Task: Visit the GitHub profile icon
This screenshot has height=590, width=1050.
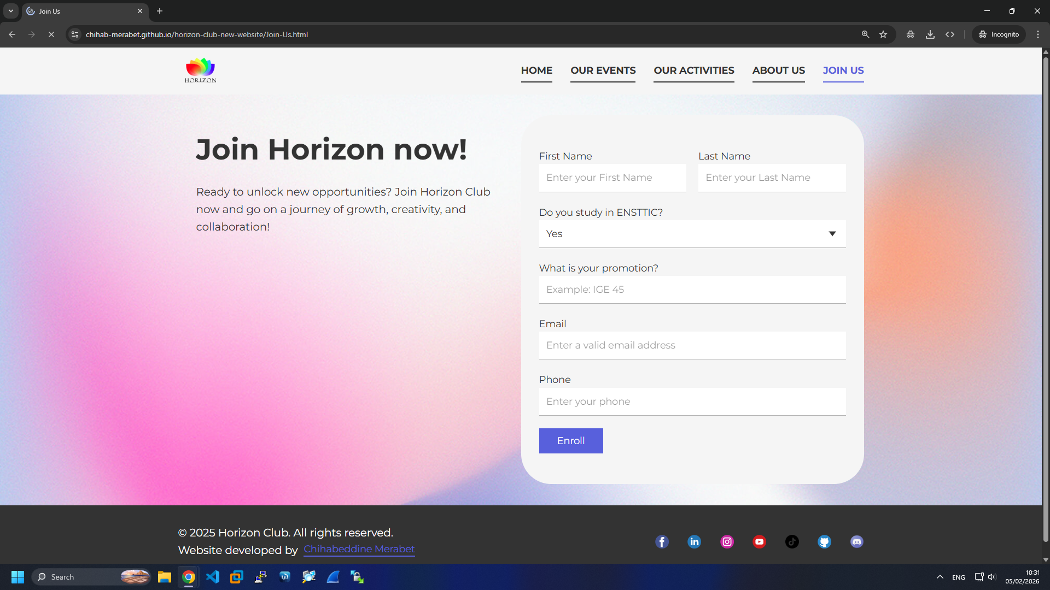Action: pyautogui.click(x=824, y=541)
